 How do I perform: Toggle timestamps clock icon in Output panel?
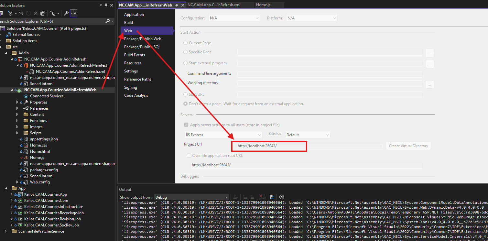282,197
